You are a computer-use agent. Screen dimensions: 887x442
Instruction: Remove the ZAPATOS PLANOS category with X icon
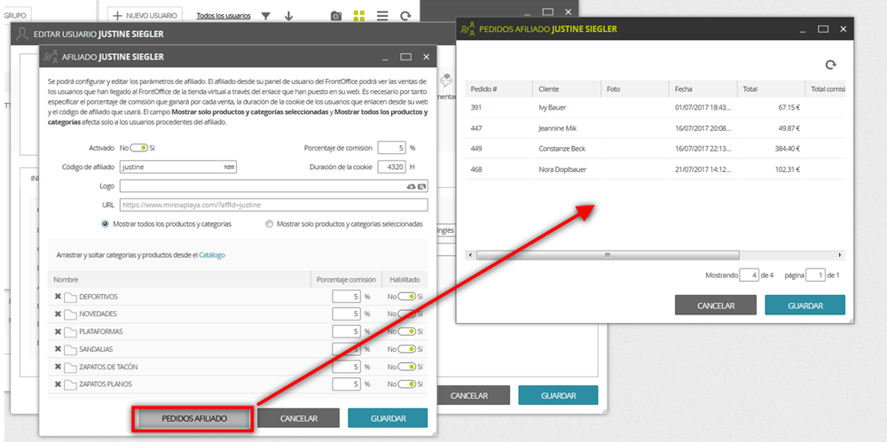coord(58,384)
